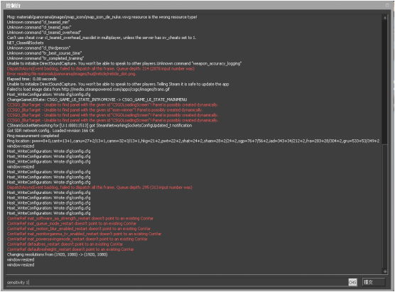This screenshot has width=395, height=292.
Task: Click the scrollbar up arrow
Action: click(x=384, y=18)
